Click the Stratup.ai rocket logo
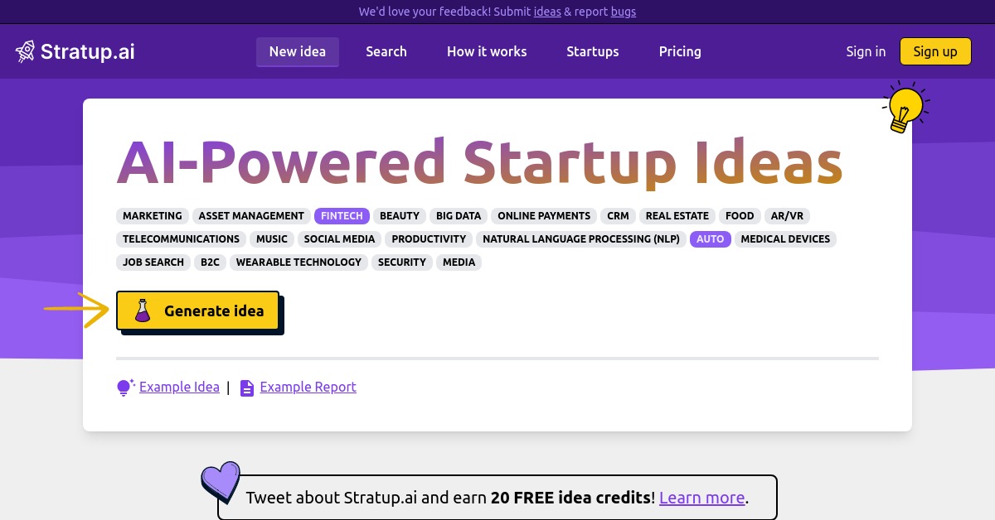 [26, 51]
